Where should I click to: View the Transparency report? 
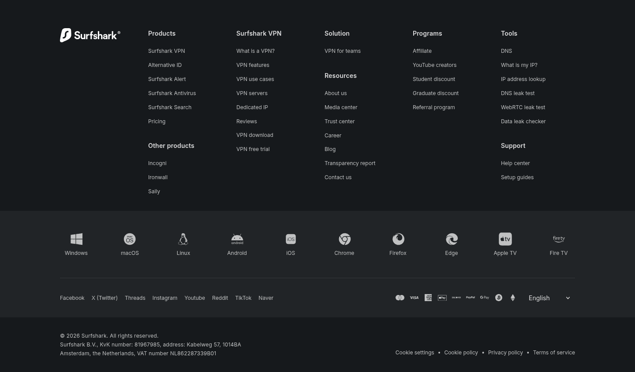pyautogui.click(x=350, y=163)
